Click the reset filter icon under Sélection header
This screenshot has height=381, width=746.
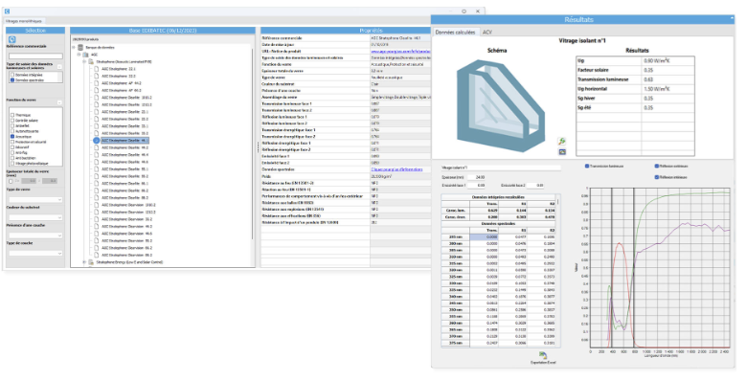click(x=12, y=39)
